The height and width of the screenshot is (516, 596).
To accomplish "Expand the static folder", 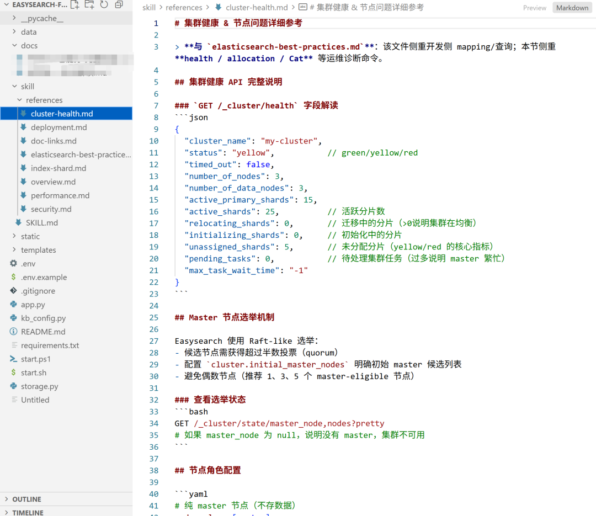I will (14, 236).
